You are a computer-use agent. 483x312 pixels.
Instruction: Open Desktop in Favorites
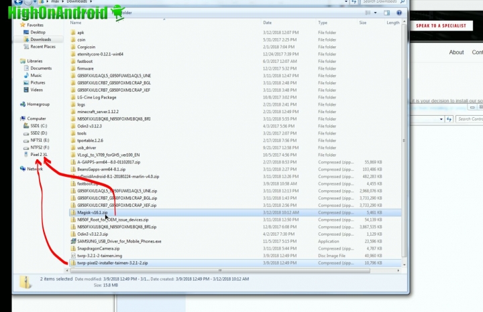[x=38, y=32]
